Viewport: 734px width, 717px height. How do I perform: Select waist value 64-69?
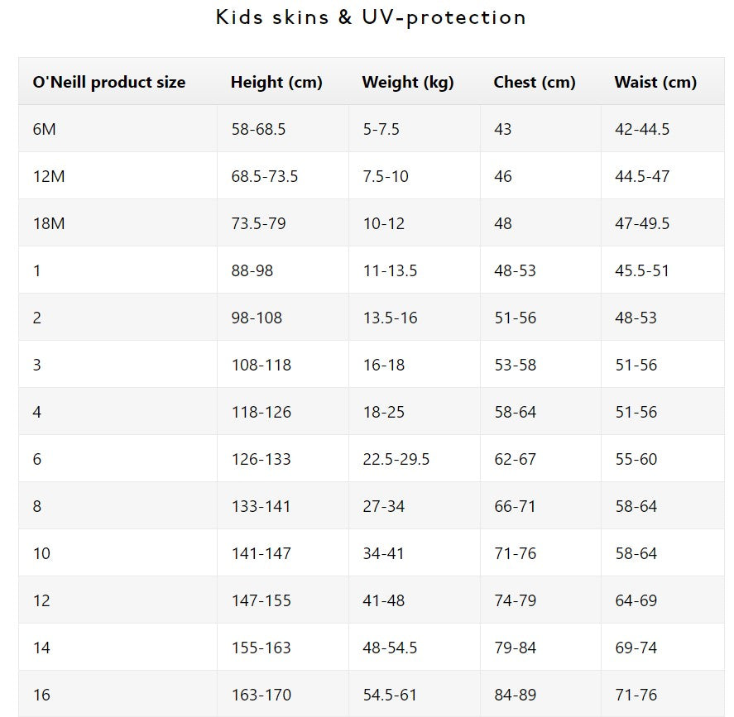click(636, 600)
